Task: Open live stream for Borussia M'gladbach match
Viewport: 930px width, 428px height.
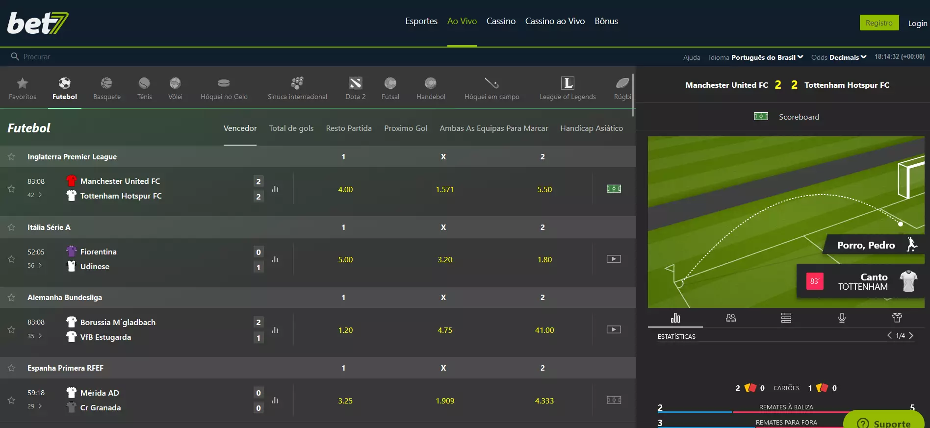Action: coord(613,329)
